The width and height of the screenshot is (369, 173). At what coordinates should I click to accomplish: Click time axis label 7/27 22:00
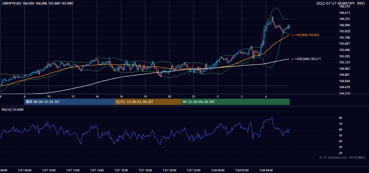coord(193,170)
